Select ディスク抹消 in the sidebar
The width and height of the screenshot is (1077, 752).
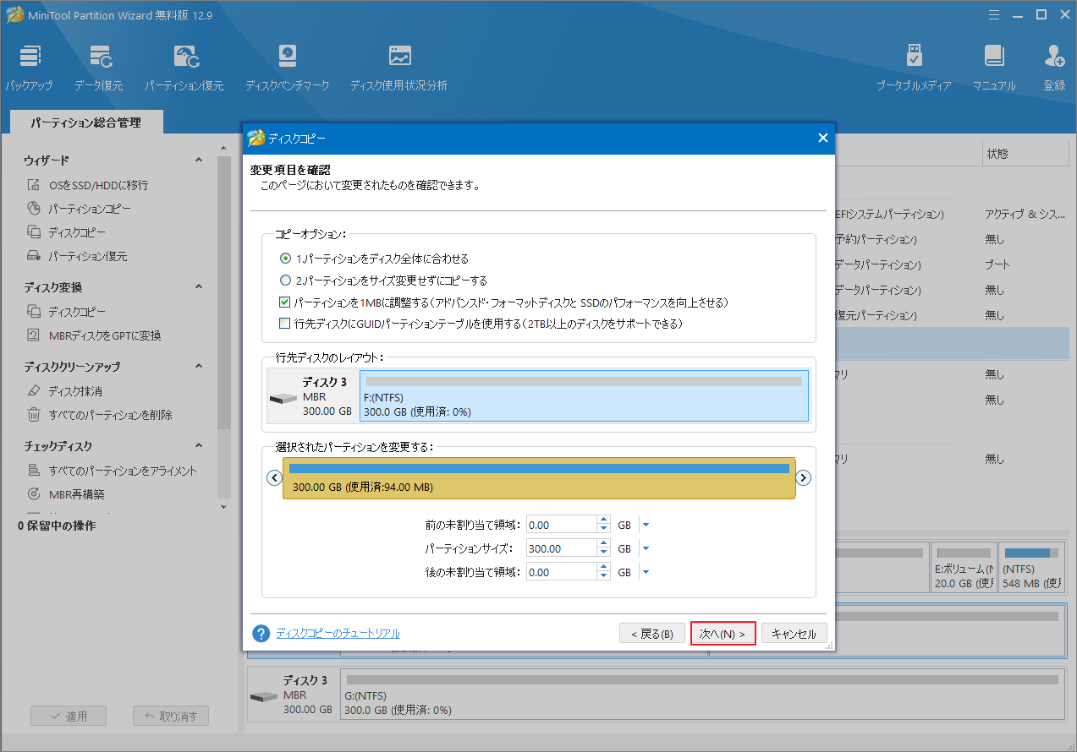(x=74, y=391)
